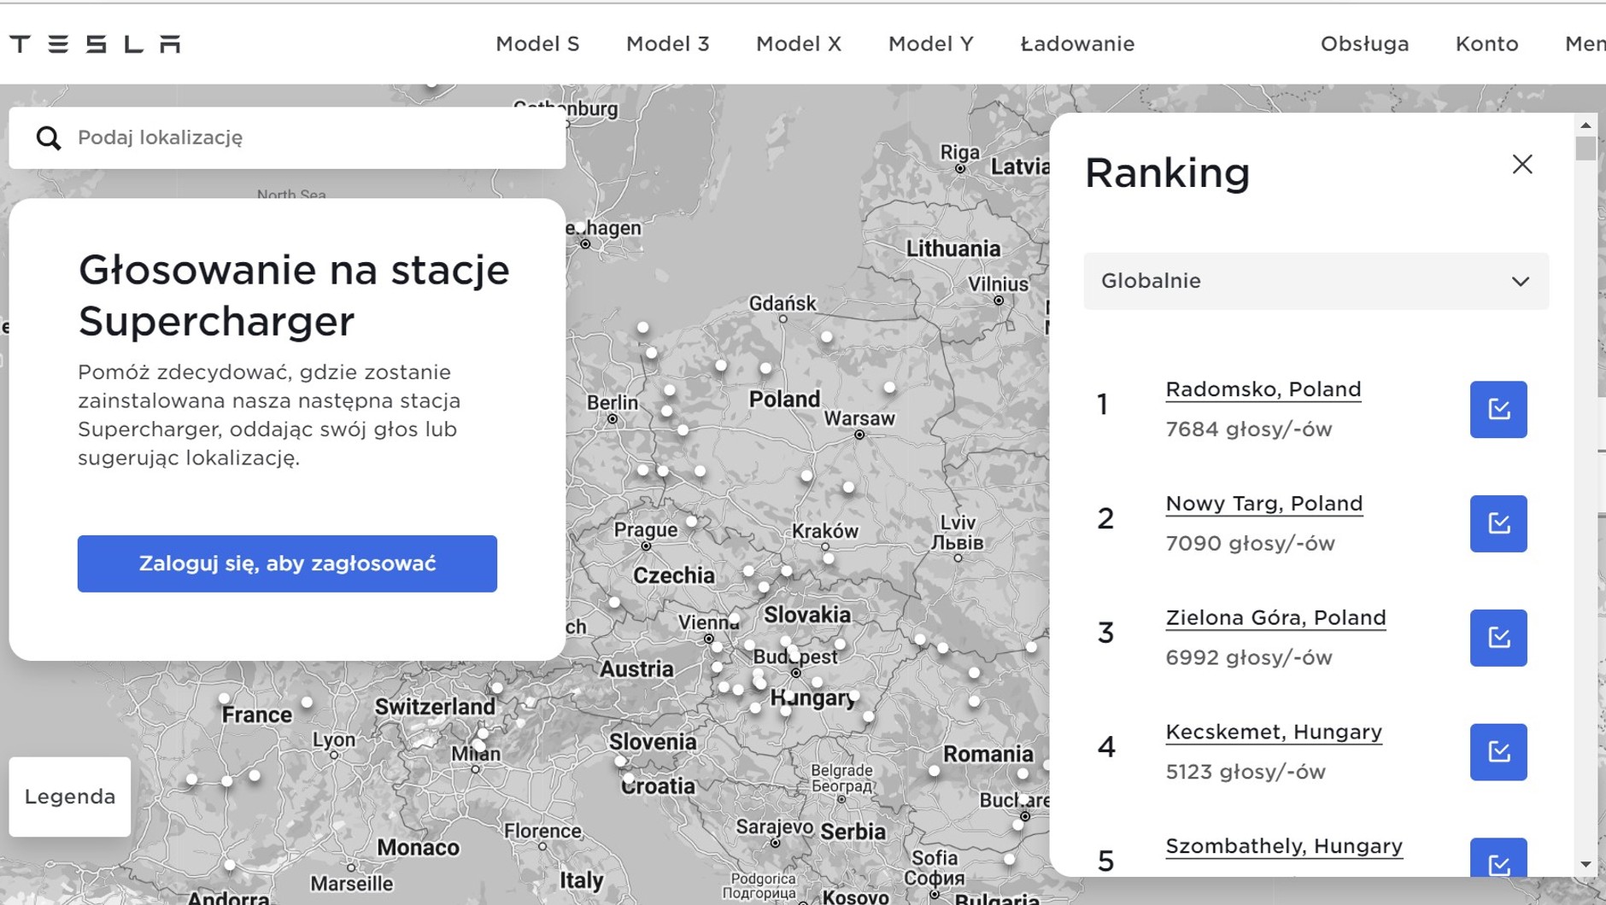The height and width of the screenshot is (905, 1606).
Task: Open the Globalnie ranking region dropdown
Action: click(1316, 281)
